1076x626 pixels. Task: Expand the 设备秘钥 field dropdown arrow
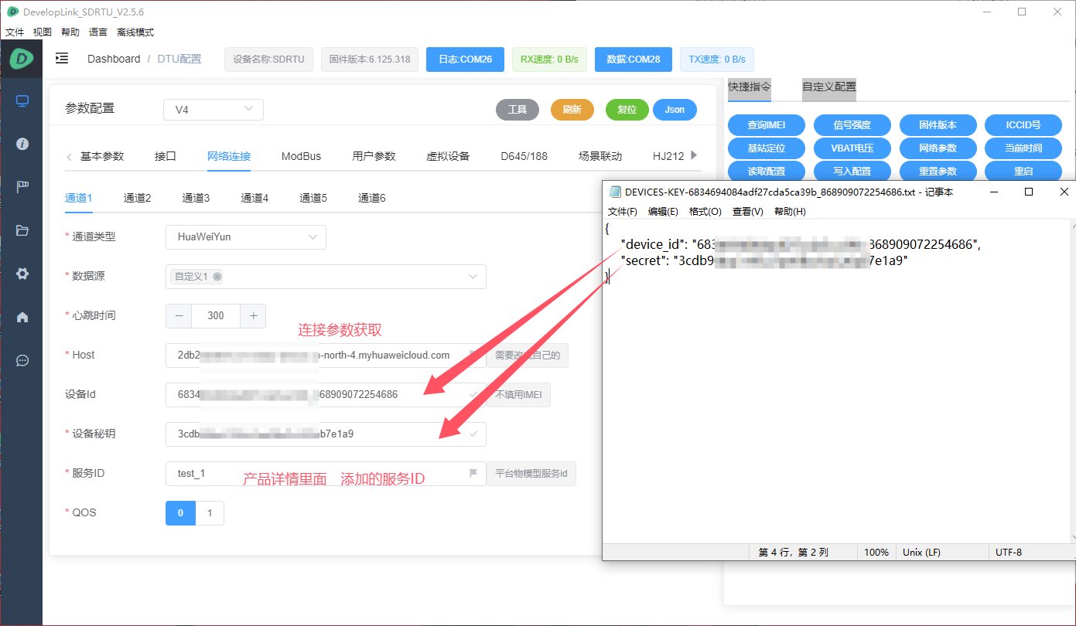473,434
